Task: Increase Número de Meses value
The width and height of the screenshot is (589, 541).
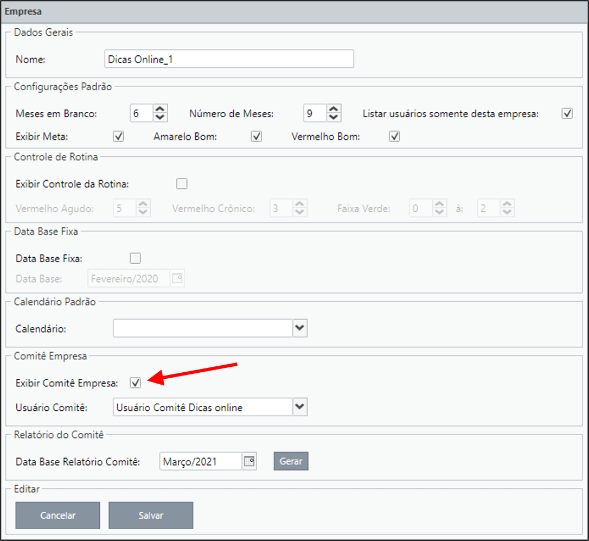Action: point(334,109)
